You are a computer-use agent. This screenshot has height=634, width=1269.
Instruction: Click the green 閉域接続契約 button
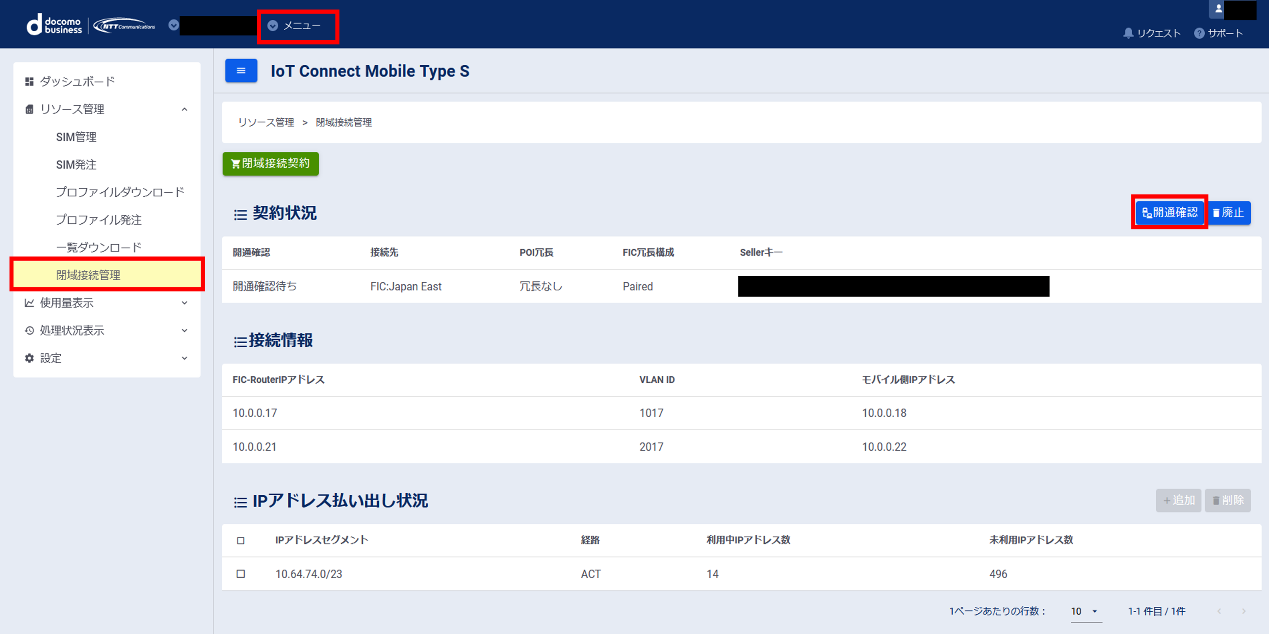(x=271, y=163)
